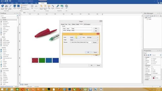Image resolution: width=162 pixels, height=91 pixels.
Task: Open the Shape1 object selector in Properties
Action: click(x=152, y=53)
